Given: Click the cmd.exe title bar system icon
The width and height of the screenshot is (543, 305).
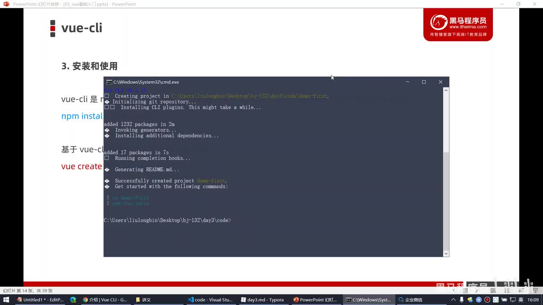Looking at the screenshot, I should 109,82.
